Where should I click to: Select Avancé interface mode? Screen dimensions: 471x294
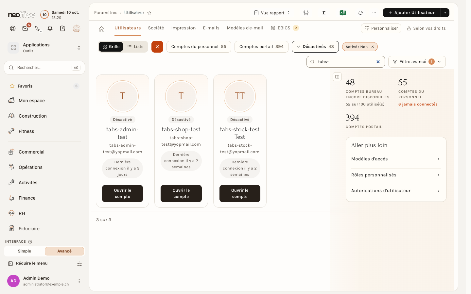(64, 251)
